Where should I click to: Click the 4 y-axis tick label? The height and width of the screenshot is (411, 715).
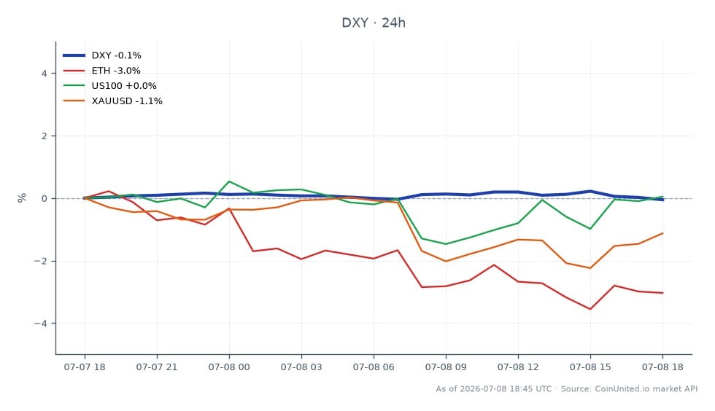45,74
